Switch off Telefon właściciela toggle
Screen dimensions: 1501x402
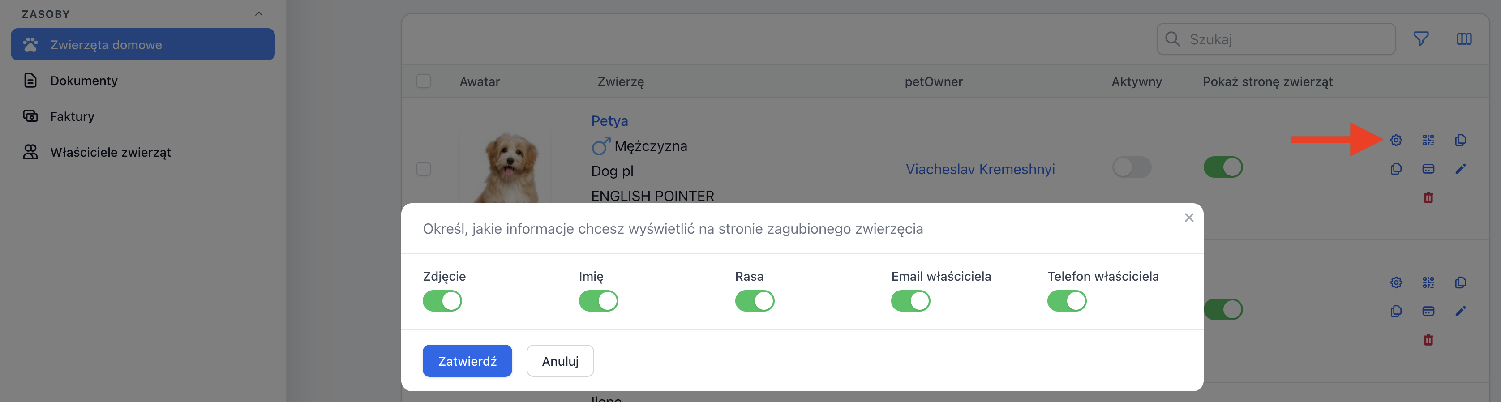tap(1067, 301)
